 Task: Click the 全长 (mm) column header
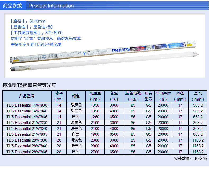tap(198, 96)
